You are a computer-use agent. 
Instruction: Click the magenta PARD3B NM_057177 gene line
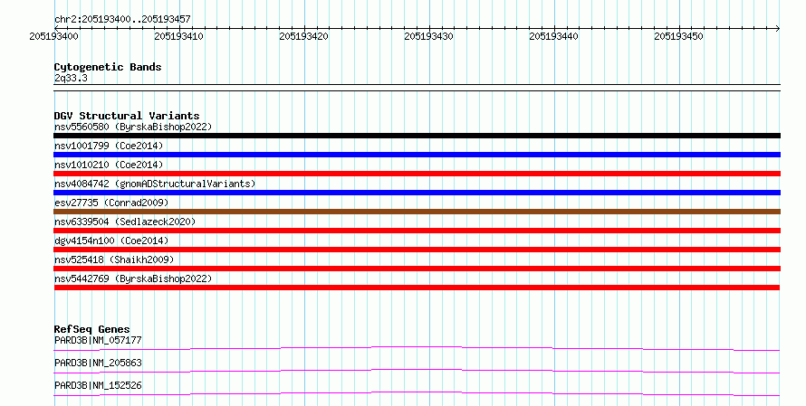pyautogui.click(x=417, y=348)
